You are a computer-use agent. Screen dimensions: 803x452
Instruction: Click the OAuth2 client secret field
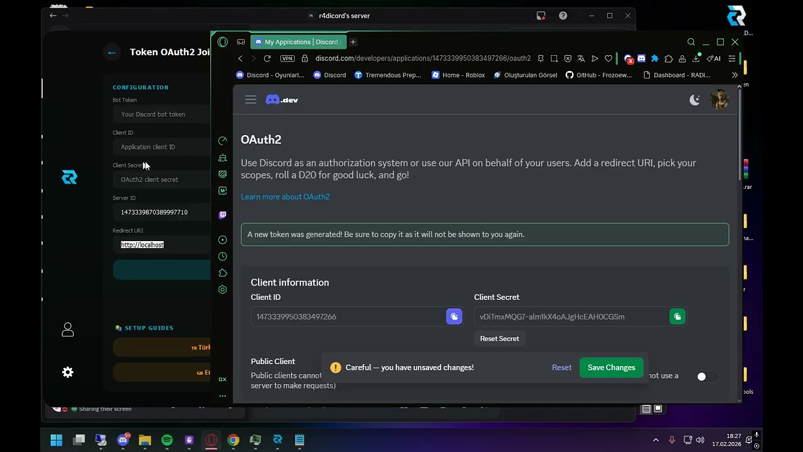[x=162, y=180]
